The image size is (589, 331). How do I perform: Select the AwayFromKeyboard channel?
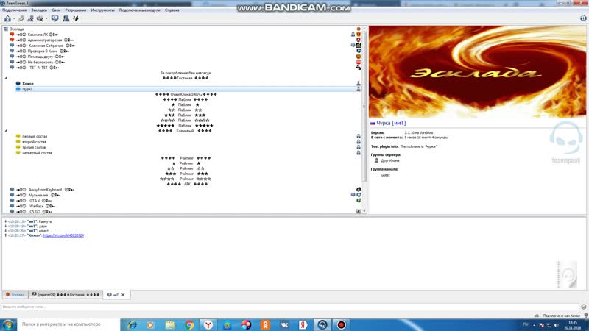(45, 190)
